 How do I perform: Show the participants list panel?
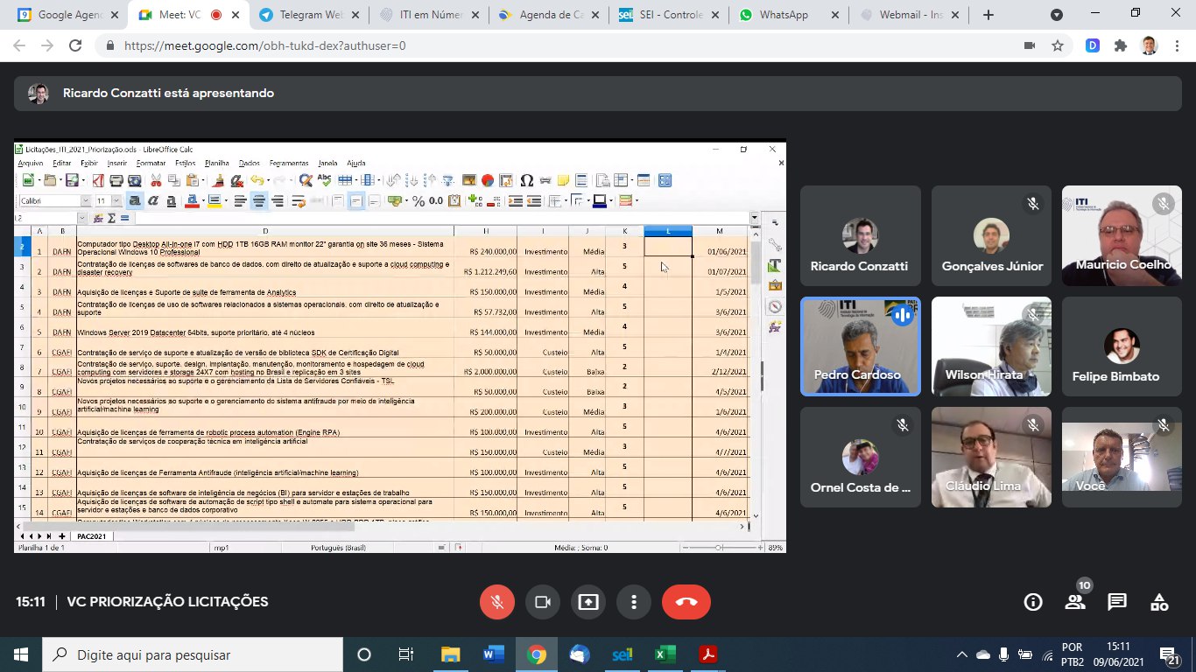point(1075,602)
